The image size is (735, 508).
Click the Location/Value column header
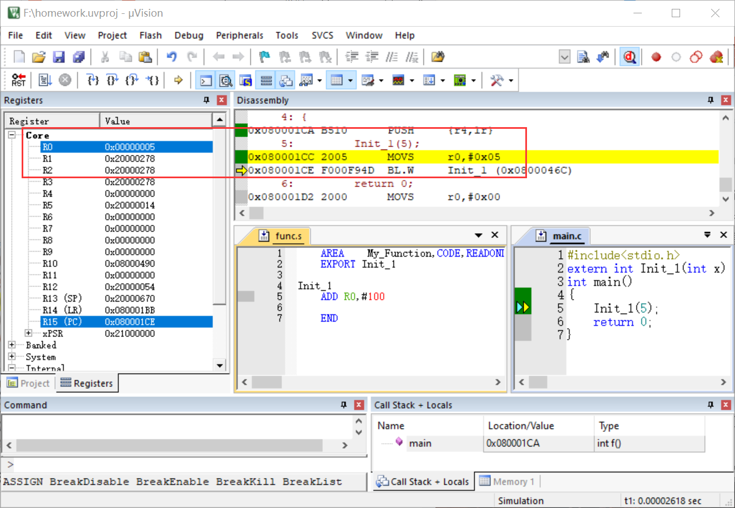[x=539, y=426]
